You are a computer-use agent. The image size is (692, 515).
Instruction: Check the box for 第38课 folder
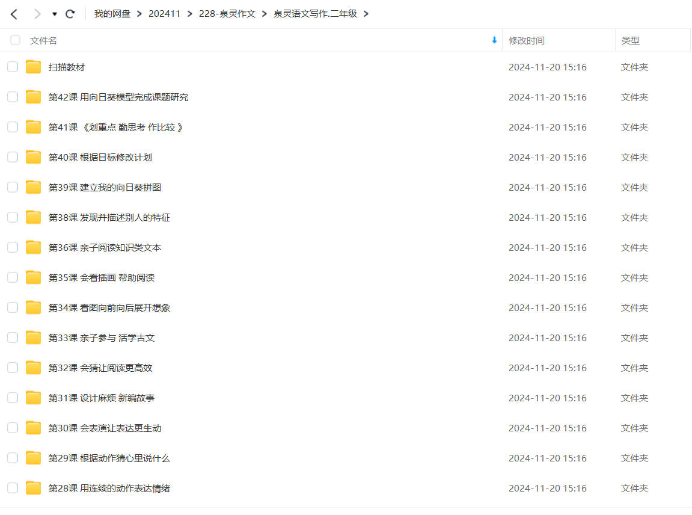click(13, 217)
